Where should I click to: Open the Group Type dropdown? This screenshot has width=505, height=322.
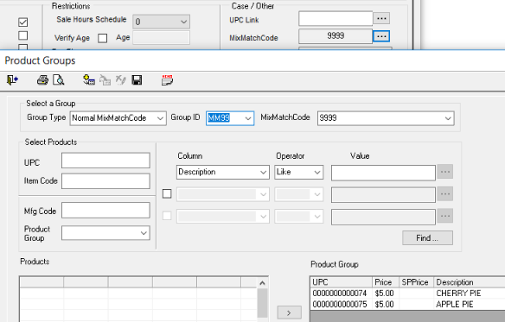click(x=118, y=118)
